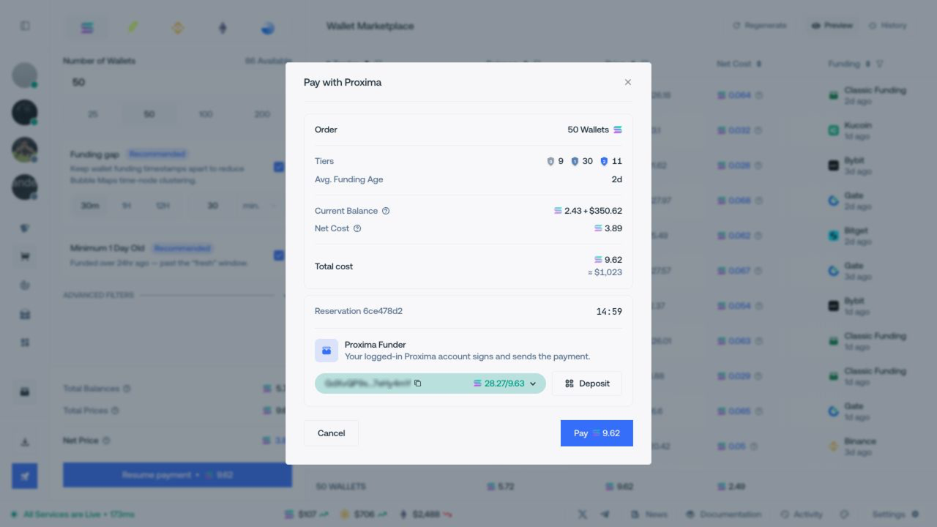Select the 30m funding gap preset

(89, 206)
